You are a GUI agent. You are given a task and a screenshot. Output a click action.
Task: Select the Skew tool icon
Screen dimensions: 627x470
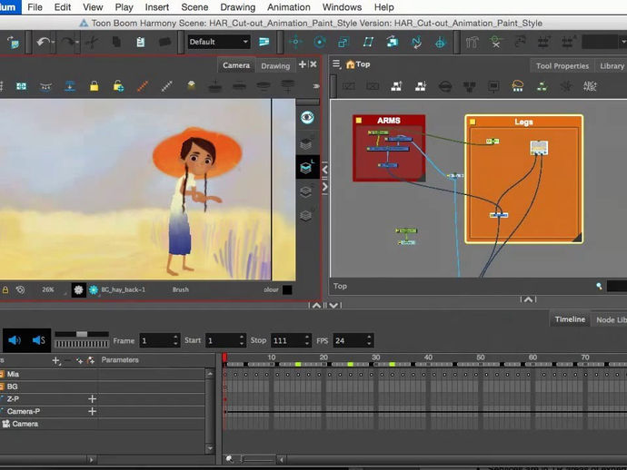tap(368, 42)
